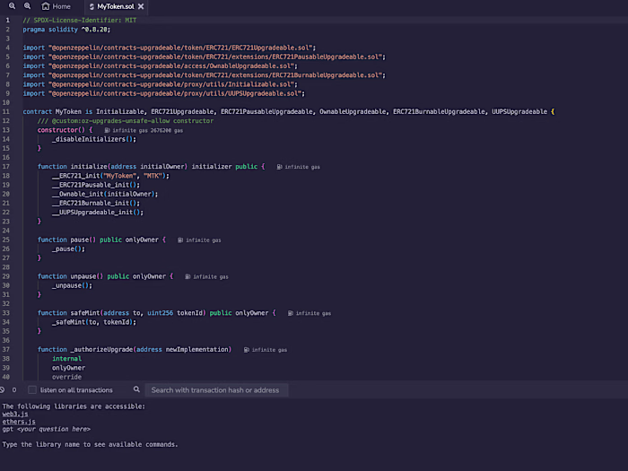Viewport: 628px width, 471px height.
Task: Click the __ERC721Pausable_init() line
Action: click(x=96, y=185)
